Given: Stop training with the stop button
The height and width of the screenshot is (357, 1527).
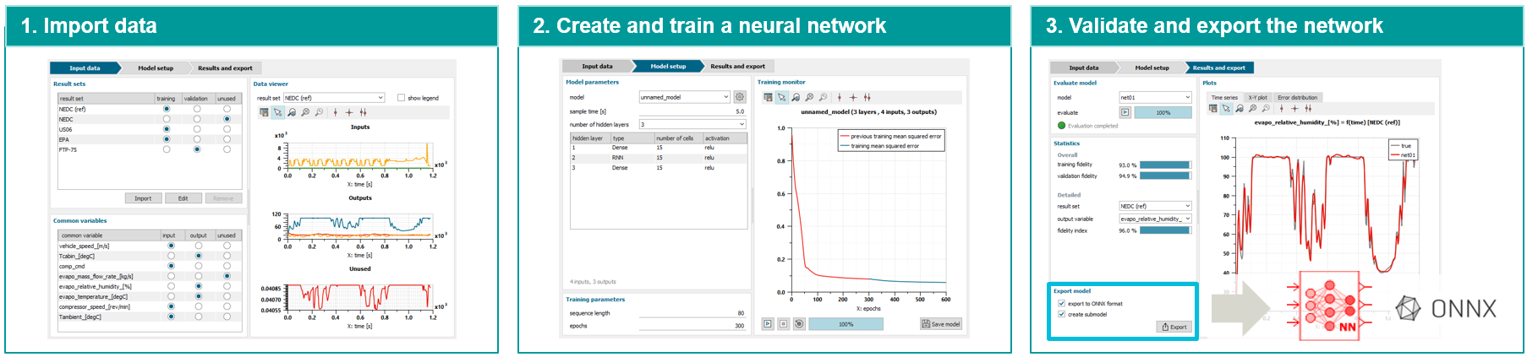Looking at the screenshot, I should point(783,324).
